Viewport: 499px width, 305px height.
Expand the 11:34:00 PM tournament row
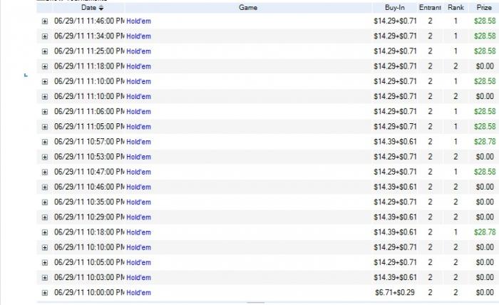point(45,36)
